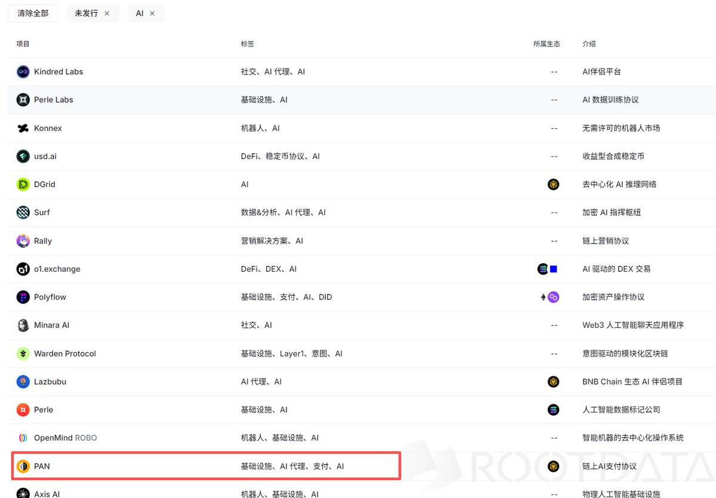Click the Minara AI avatar icon
This screenshot has width=716, height=498.
coord(23,325)
